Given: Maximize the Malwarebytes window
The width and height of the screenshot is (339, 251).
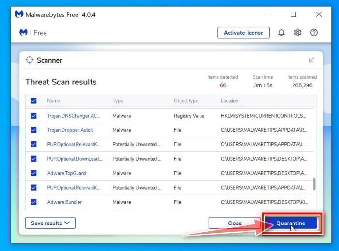Looking at the screenshot, I should [x=293, y=14].
